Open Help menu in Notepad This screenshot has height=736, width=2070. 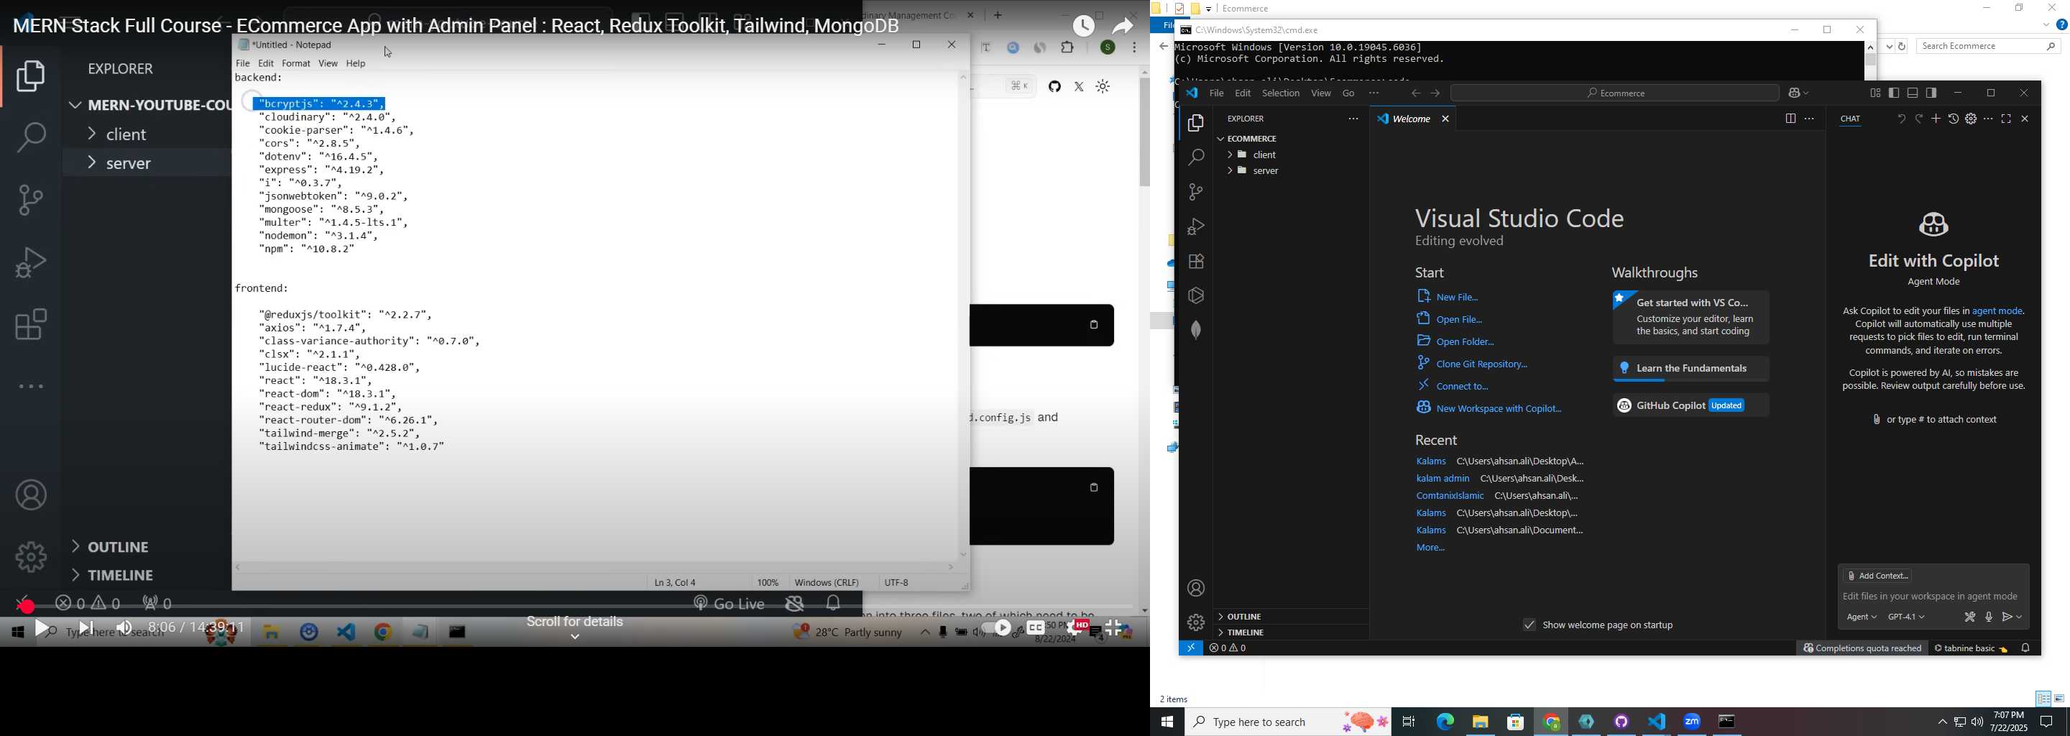coord(356,63)
